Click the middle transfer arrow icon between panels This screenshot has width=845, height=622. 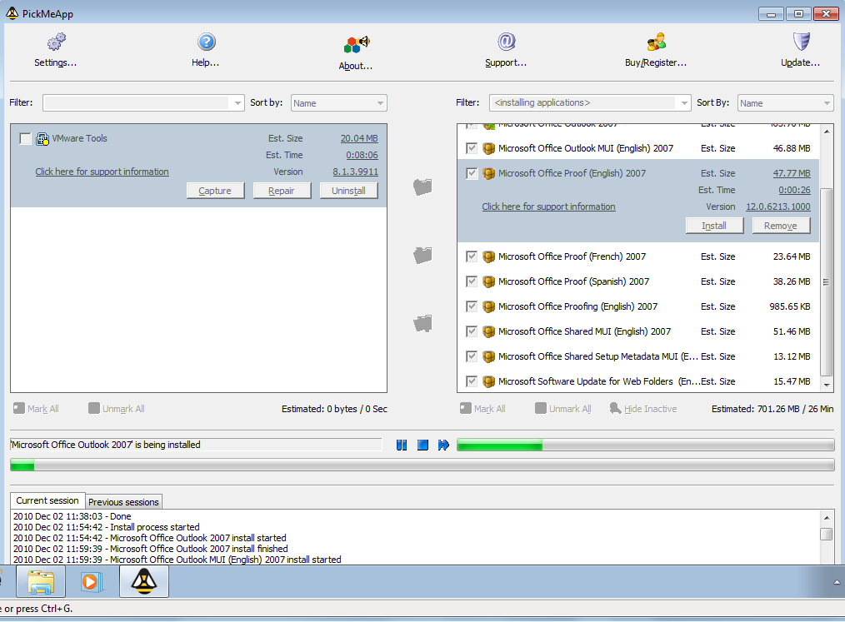tap(422, 256)
